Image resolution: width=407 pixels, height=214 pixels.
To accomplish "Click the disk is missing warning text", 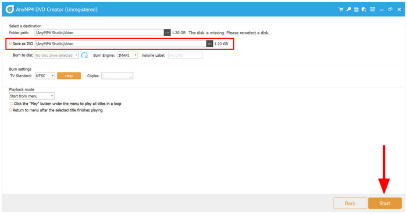I will coord(229,33).
